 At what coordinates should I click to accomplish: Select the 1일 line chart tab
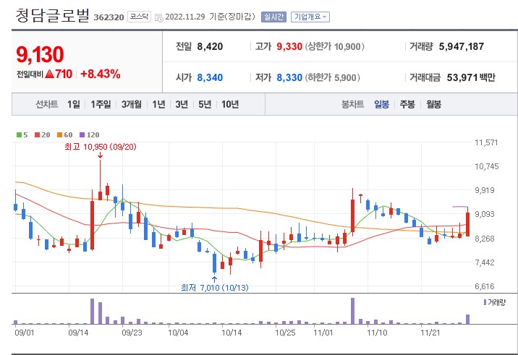click(x=74, y=104)
